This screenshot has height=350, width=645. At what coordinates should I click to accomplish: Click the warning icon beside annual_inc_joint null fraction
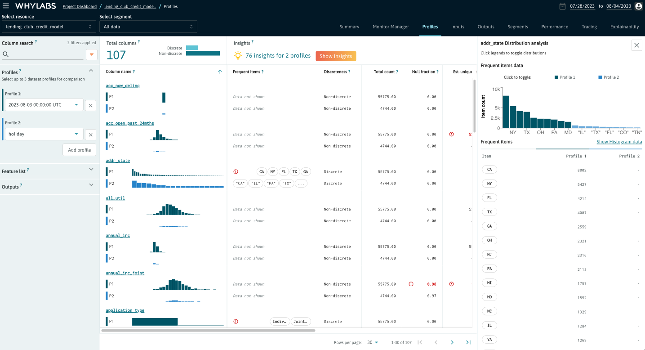pyautogui.click(x=410, y=284)
